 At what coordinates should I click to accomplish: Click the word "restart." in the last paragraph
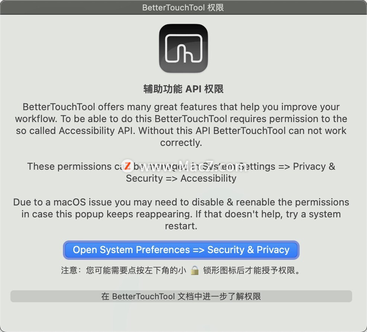coord(181,226)
